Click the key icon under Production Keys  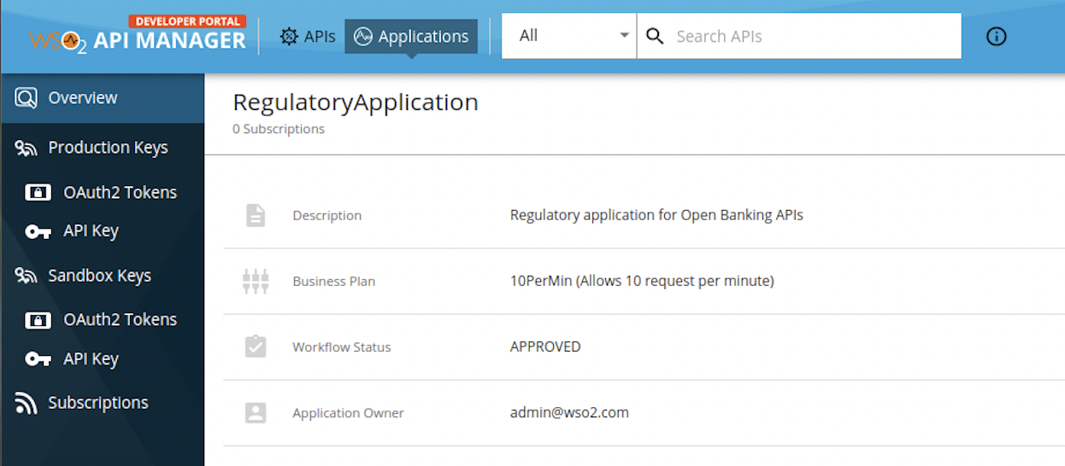coord(38,232)
